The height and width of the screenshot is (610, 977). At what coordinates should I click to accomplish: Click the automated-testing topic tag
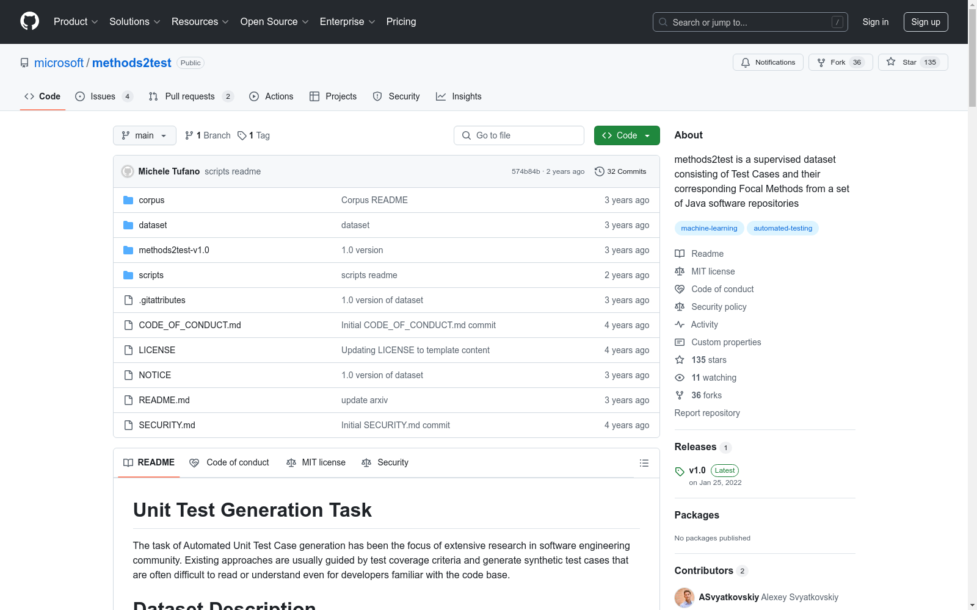coord(783,228)
